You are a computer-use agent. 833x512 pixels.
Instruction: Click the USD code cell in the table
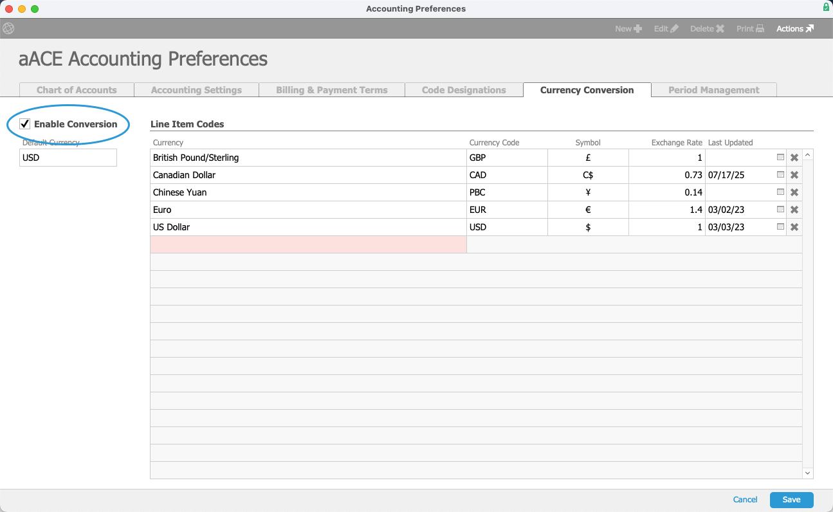[507, 227]
